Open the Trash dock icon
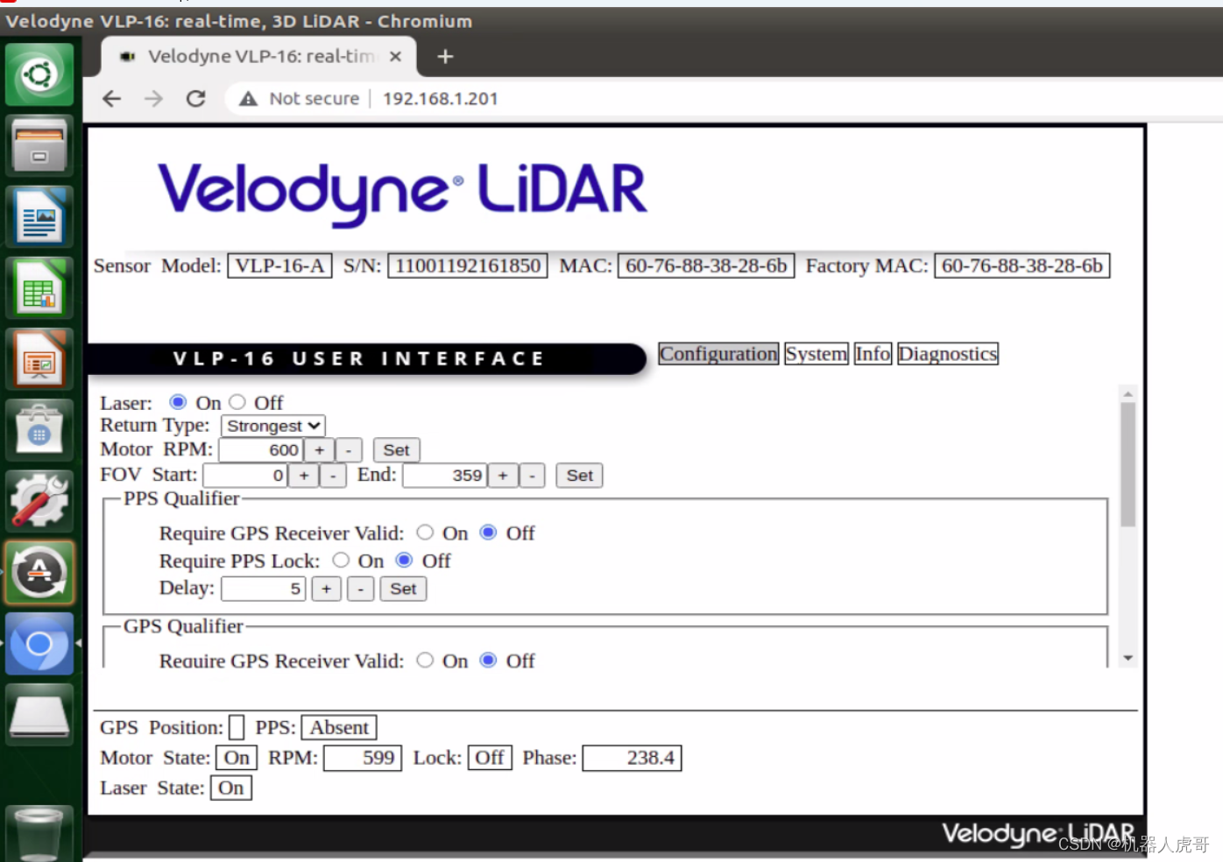The width and height of the screenshot is (1223, 862). (39, 832)
